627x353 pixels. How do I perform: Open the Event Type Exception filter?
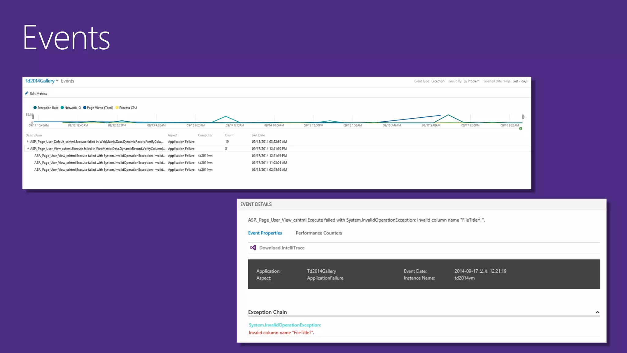click(438, 81)
